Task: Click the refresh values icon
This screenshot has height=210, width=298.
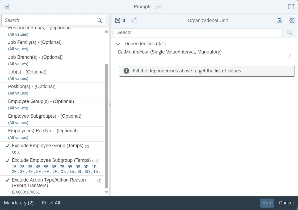Action: [x=135, y=20]
